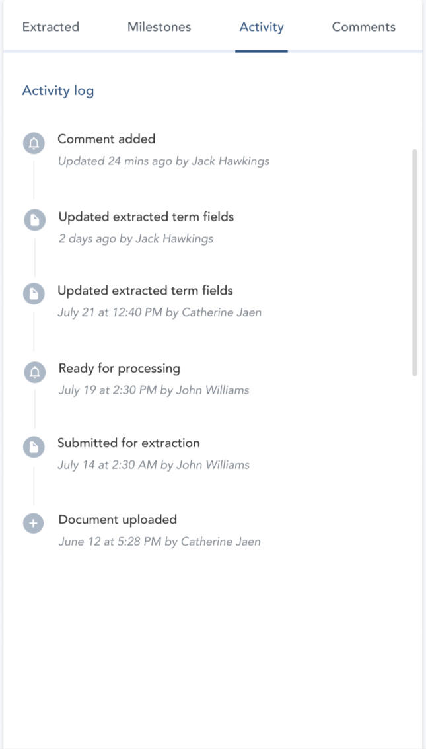Select the Ready for processing entry
The width and height of the screenshot is (426, 749).
119,369
